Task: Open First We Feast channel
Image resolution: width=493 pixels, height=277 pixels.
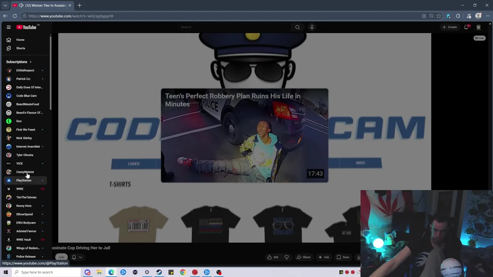Action: [x=25, y=130]
